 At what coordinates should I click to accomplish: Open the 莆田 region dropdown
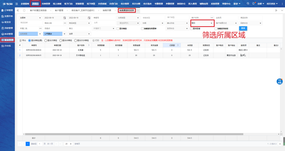tap(202, 23)
